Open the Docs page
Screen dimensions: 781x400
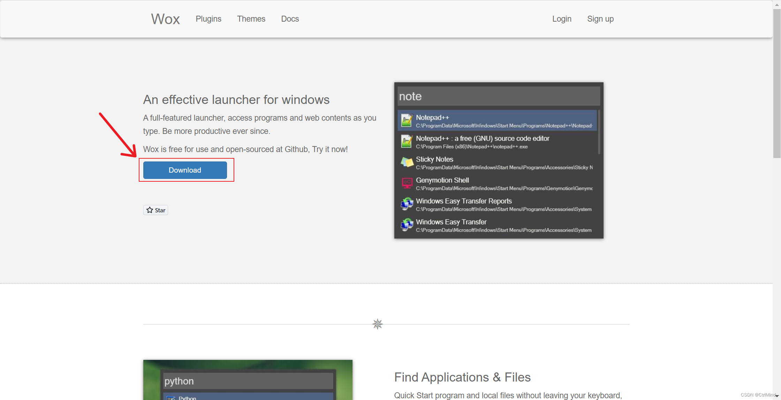click(290, 19)
